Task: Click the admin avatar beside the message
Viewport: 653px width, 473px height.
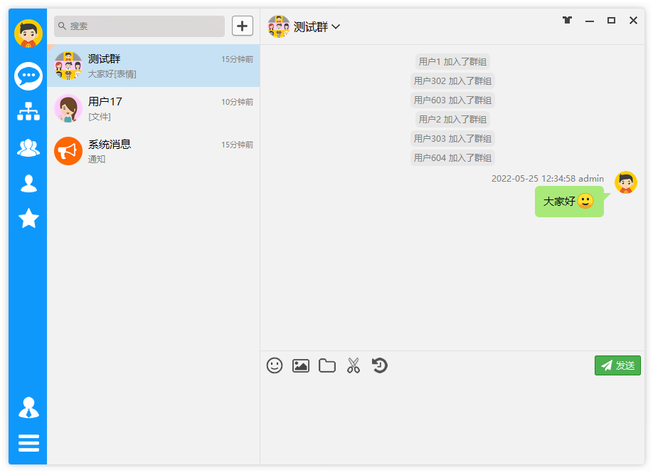Action: pos(626,182)
